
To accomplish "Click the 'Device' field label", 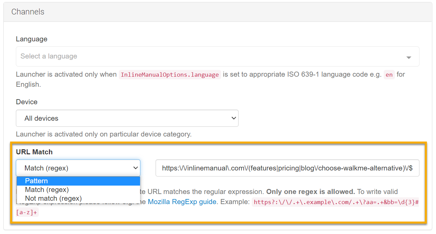I will tap(27, 102).
